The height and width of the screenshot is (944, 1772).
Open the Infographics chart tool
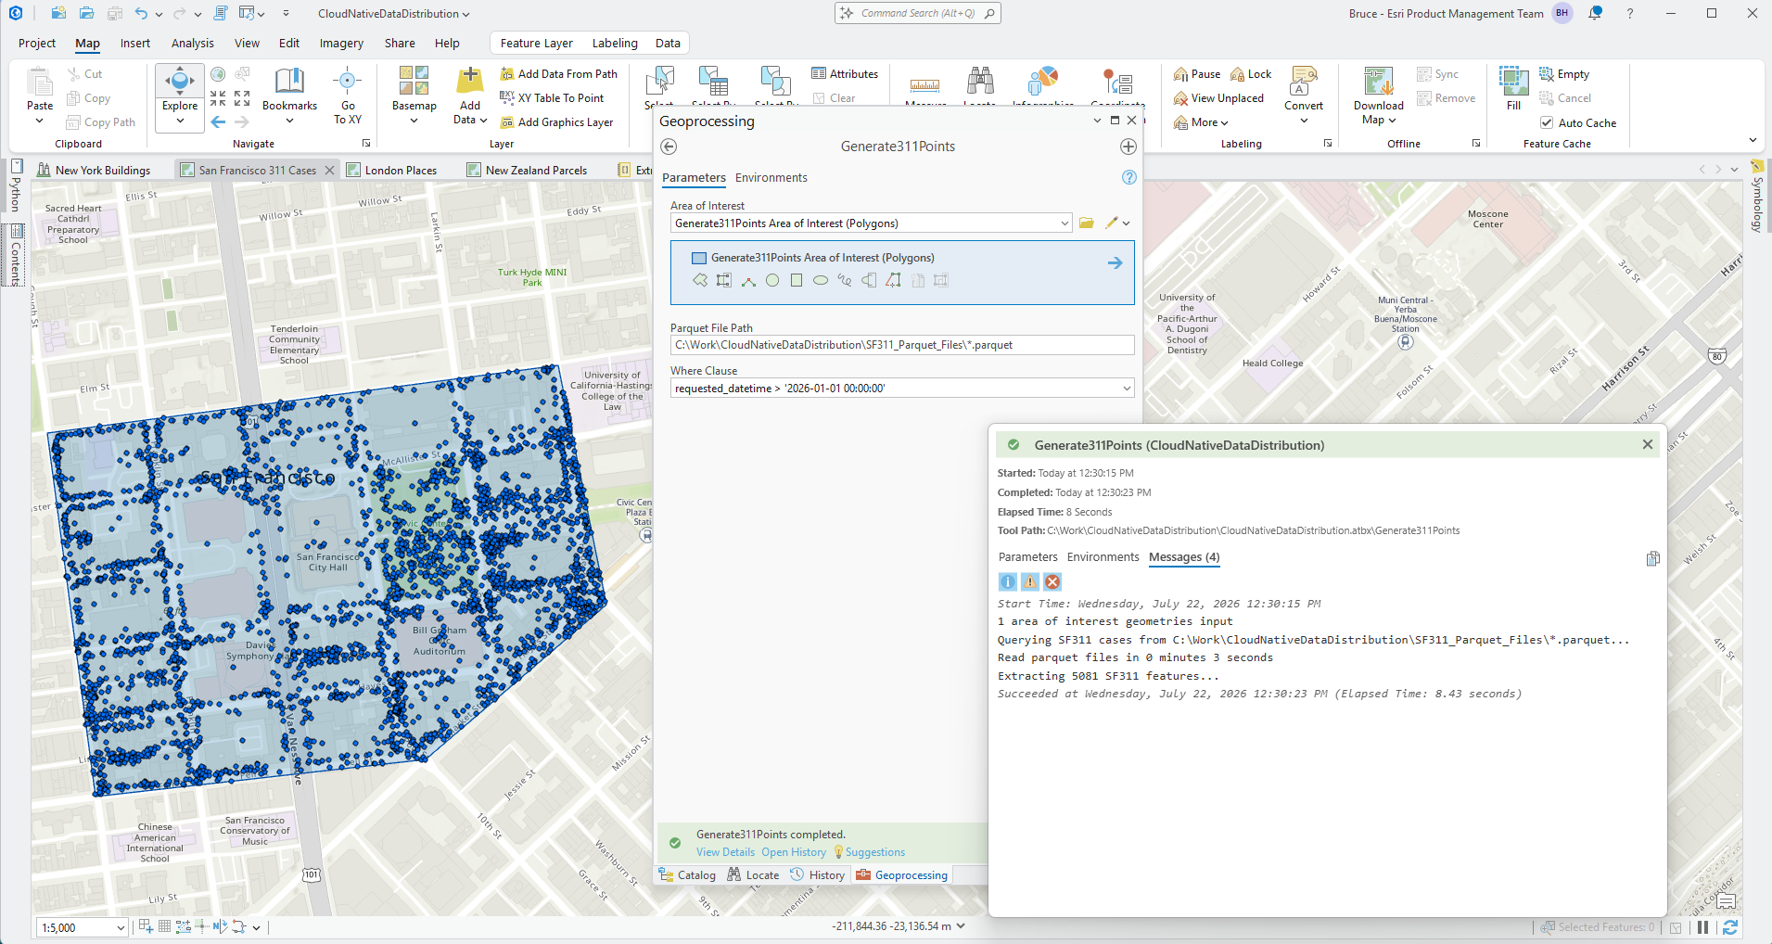pyautogui.click(x=1043, y=83)
